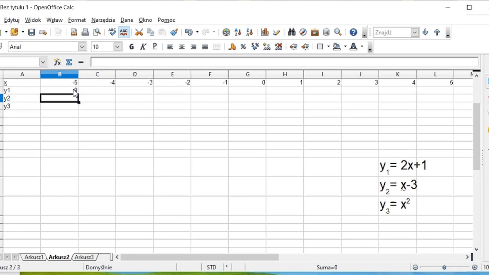Open zoom magnifier in toolbar
This screenshot has height=275, width=489.
coord(338,32)
